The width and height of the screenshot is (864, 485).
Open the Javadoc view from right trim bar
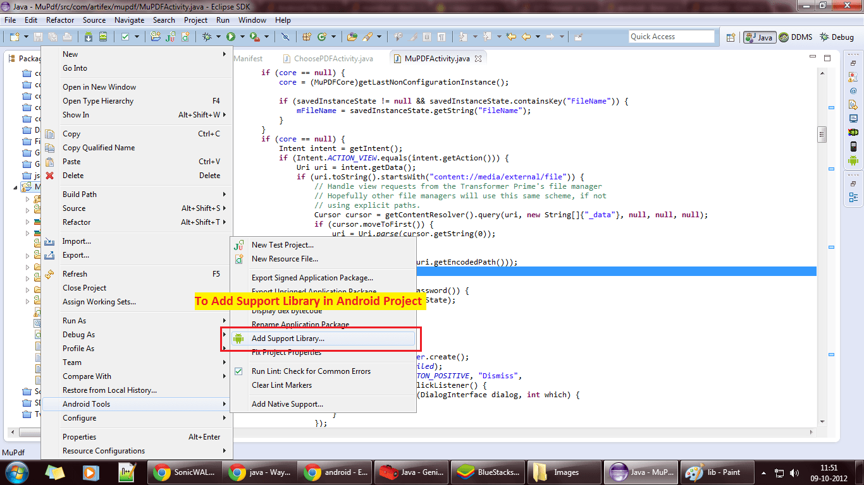(853, 91)
